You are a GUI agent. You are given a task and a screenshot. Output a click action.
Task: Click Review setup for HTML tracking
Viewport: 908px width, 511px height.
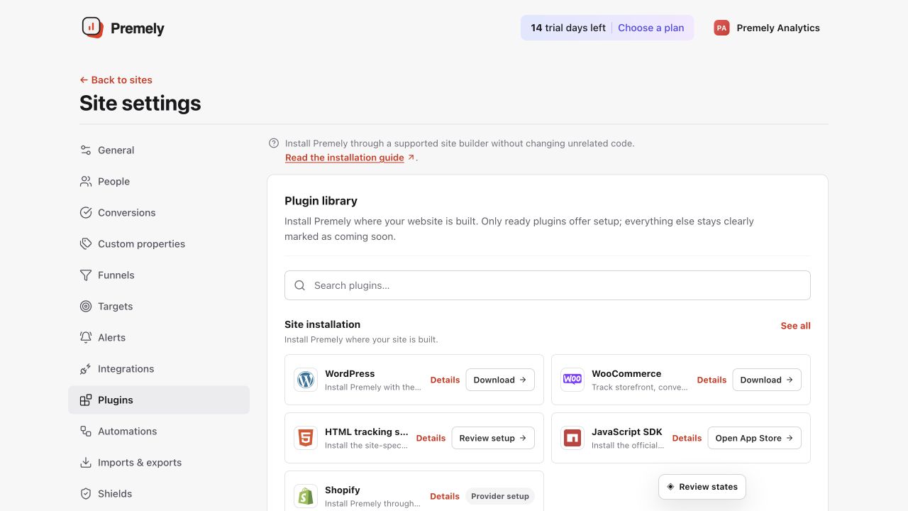coord(493,438)
